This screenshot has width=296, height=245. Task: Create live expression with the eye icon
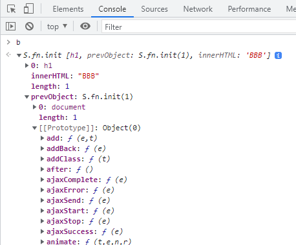pos(85,26)
